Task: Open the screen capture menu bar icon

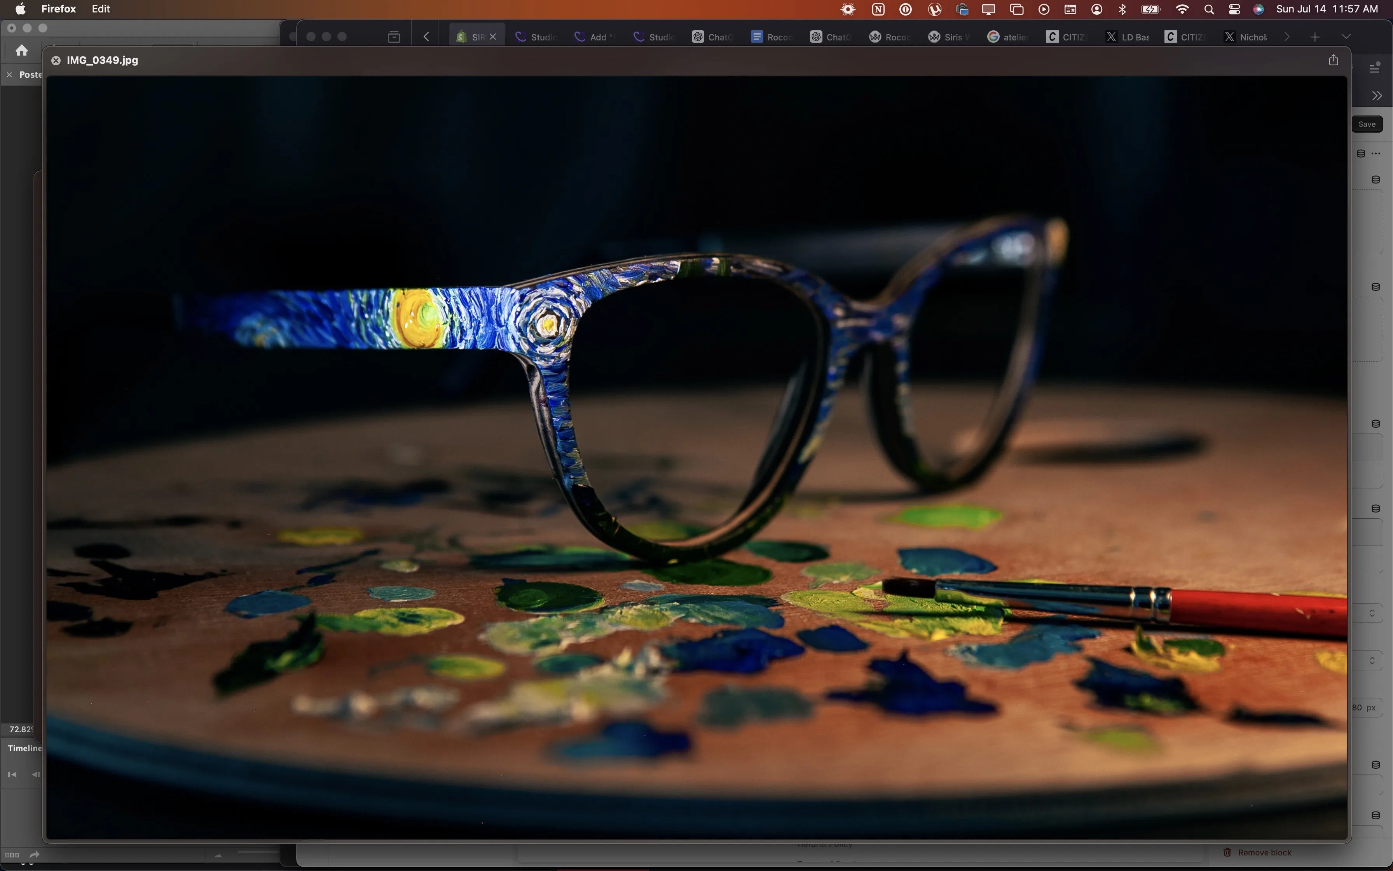Action: 962,9
